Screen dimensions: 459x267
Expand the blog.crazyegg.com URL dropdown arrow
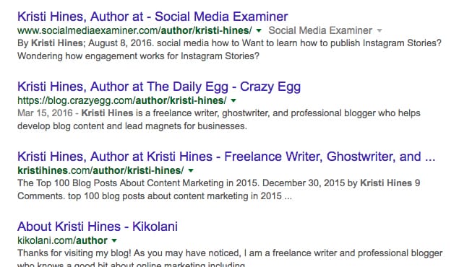[x=233, y=100]
